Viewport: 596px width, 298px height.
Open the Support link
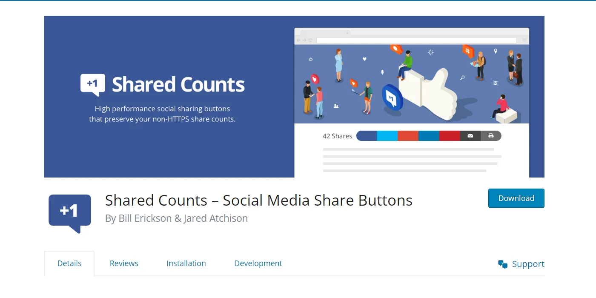pyautogui.click(x=528, y=264)
